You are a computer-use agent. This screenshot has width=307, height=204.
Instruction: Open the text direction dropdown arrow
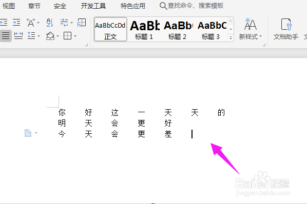pos(71,23)
